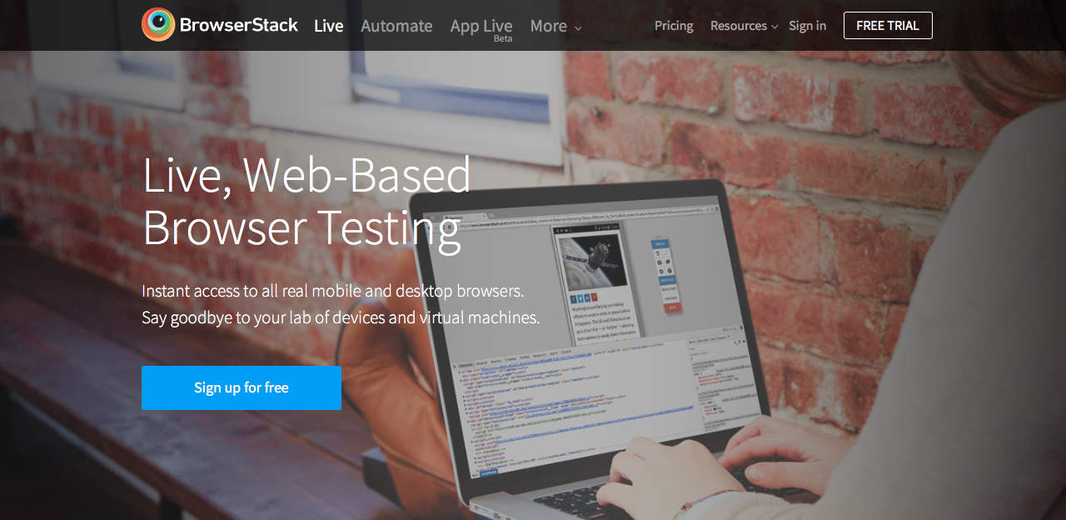Start the FREE TRIAL
Viewport: 1066px width, 520px height.
coord(888,26)
